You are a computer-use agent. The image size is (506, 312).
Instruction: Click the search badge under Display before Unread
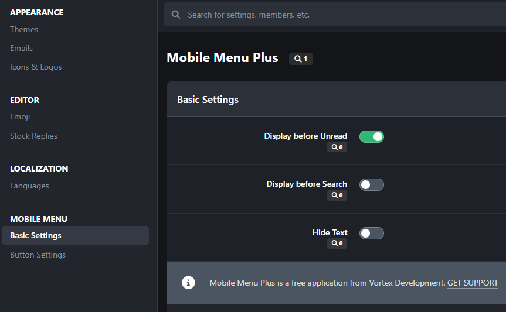(337, 148)
